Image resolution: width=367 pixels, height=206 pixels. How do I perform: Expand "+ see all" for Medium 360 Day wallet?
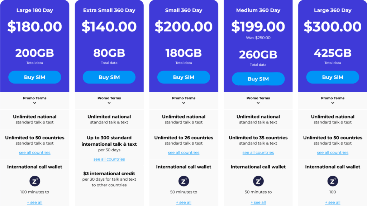click(x=258, y=202)
